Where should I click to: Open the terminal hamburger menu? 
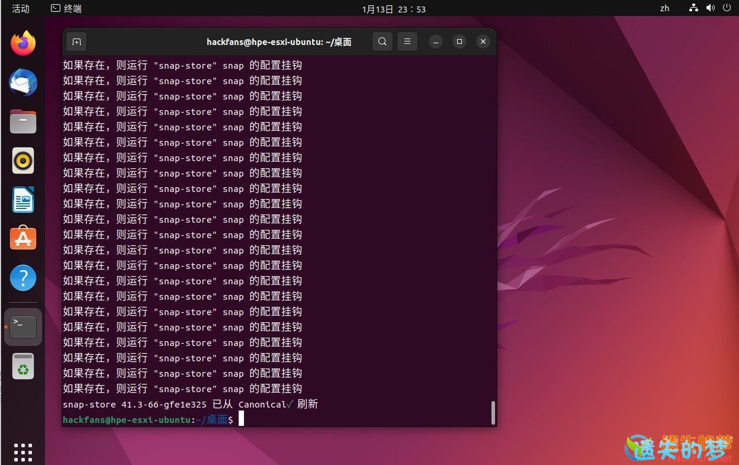click(407, 41)
